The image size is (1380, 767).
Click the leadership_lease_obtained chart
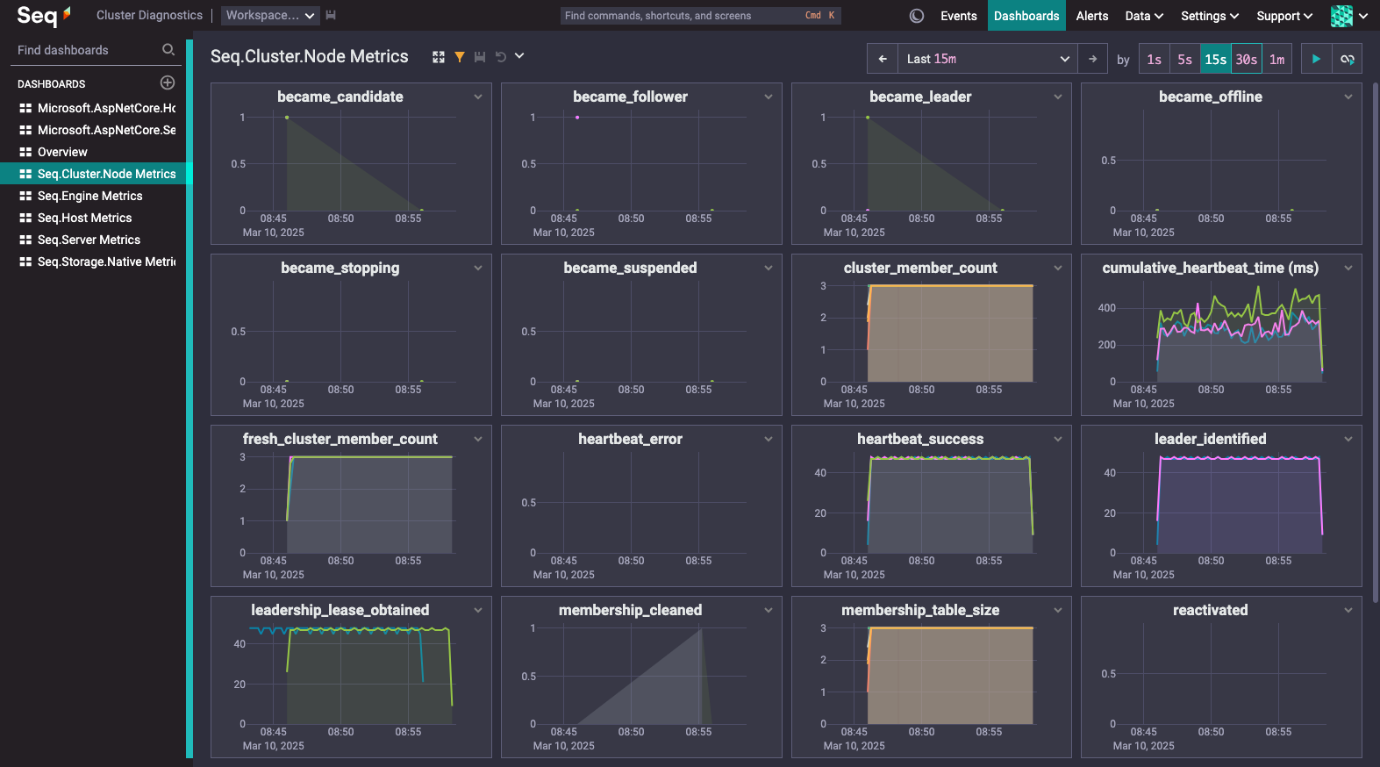pyautogui.click(x=351, y=677)
